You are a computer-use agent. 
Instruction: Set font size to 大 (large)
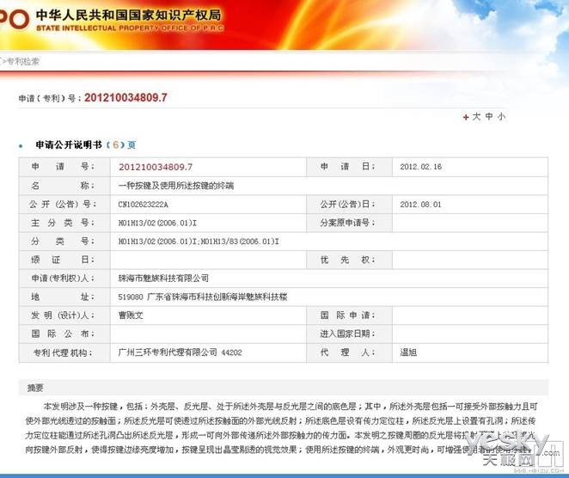tap(476, 117)
